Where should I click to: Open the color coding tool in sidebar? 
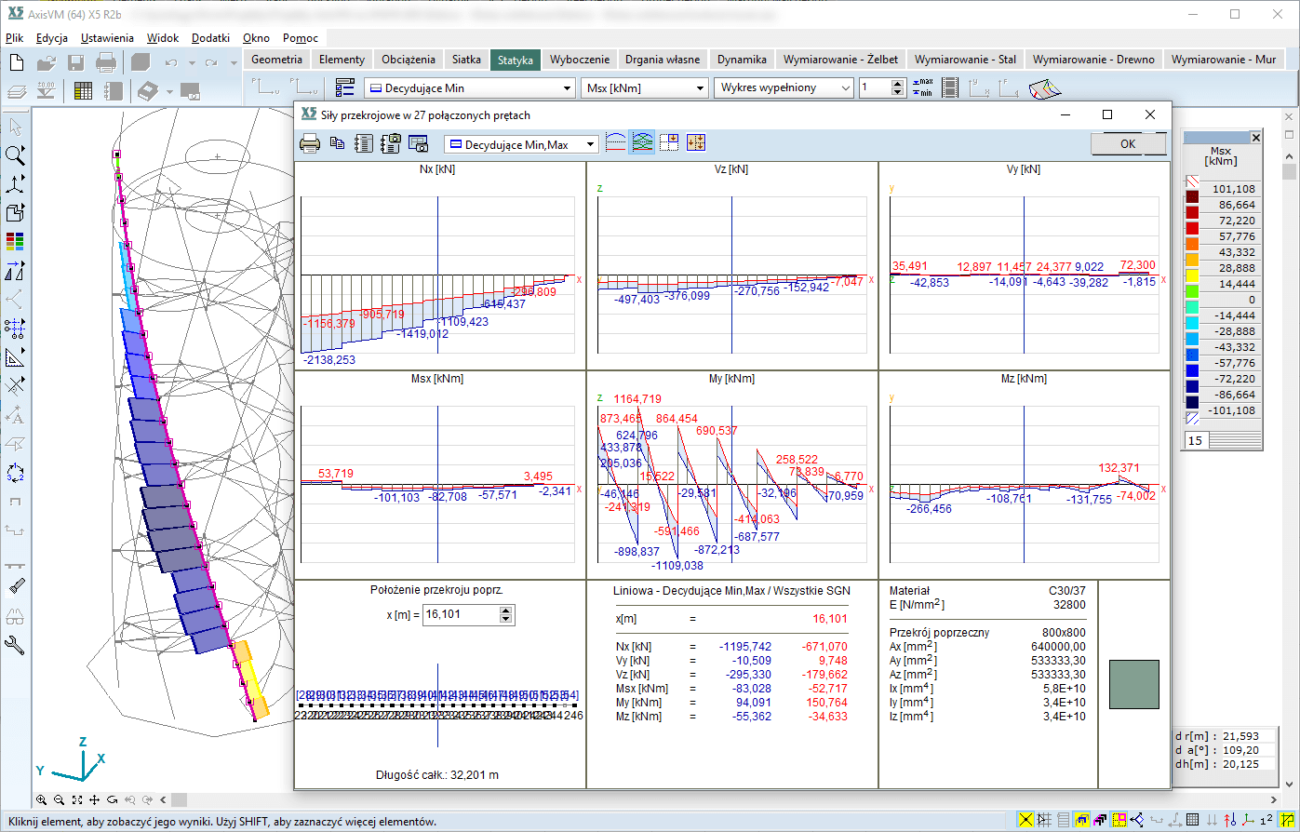(15, 242)
